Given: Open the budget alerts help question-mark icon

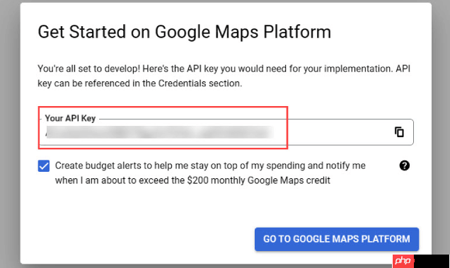Looking at the screenshot, I should pyautogui.click(x=405, y=165).
